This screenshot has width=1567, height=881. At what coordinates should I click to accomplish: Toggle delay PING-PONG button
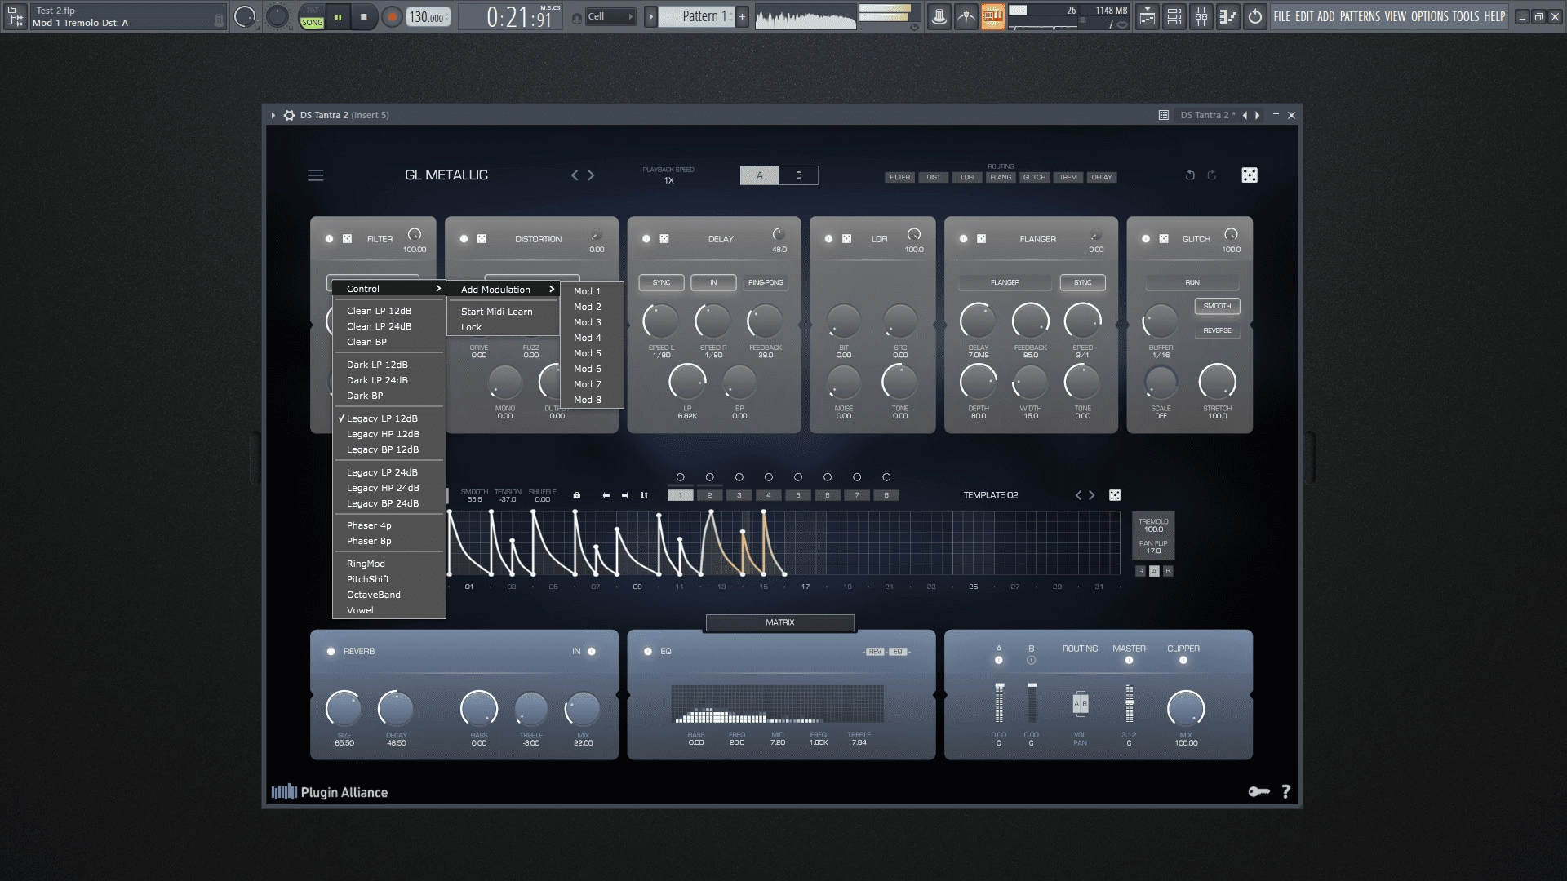pos(766,282)
